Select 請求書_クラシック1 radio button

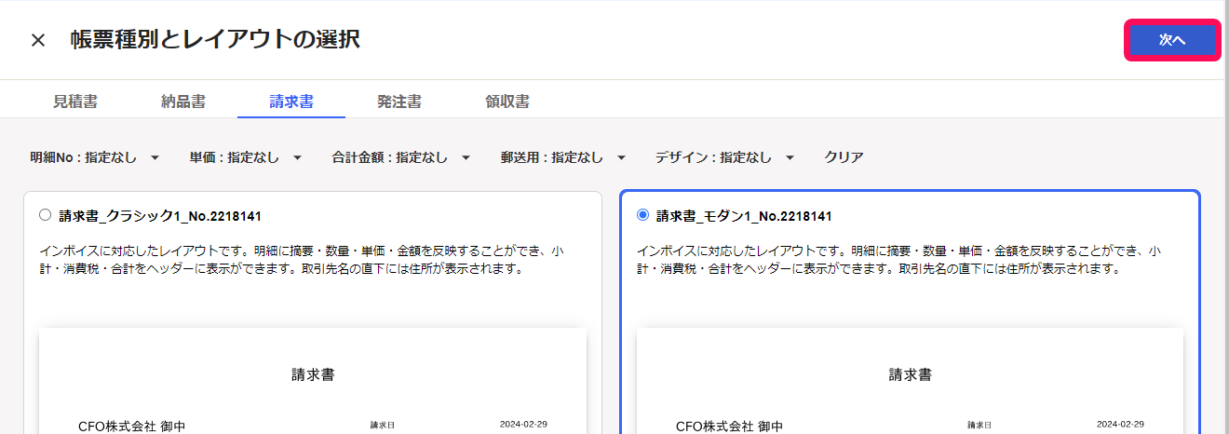coord(46,215)
